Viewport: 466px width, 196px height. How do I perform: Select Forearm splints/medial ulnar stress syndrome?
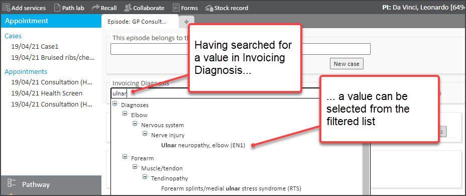pos(231,188)
